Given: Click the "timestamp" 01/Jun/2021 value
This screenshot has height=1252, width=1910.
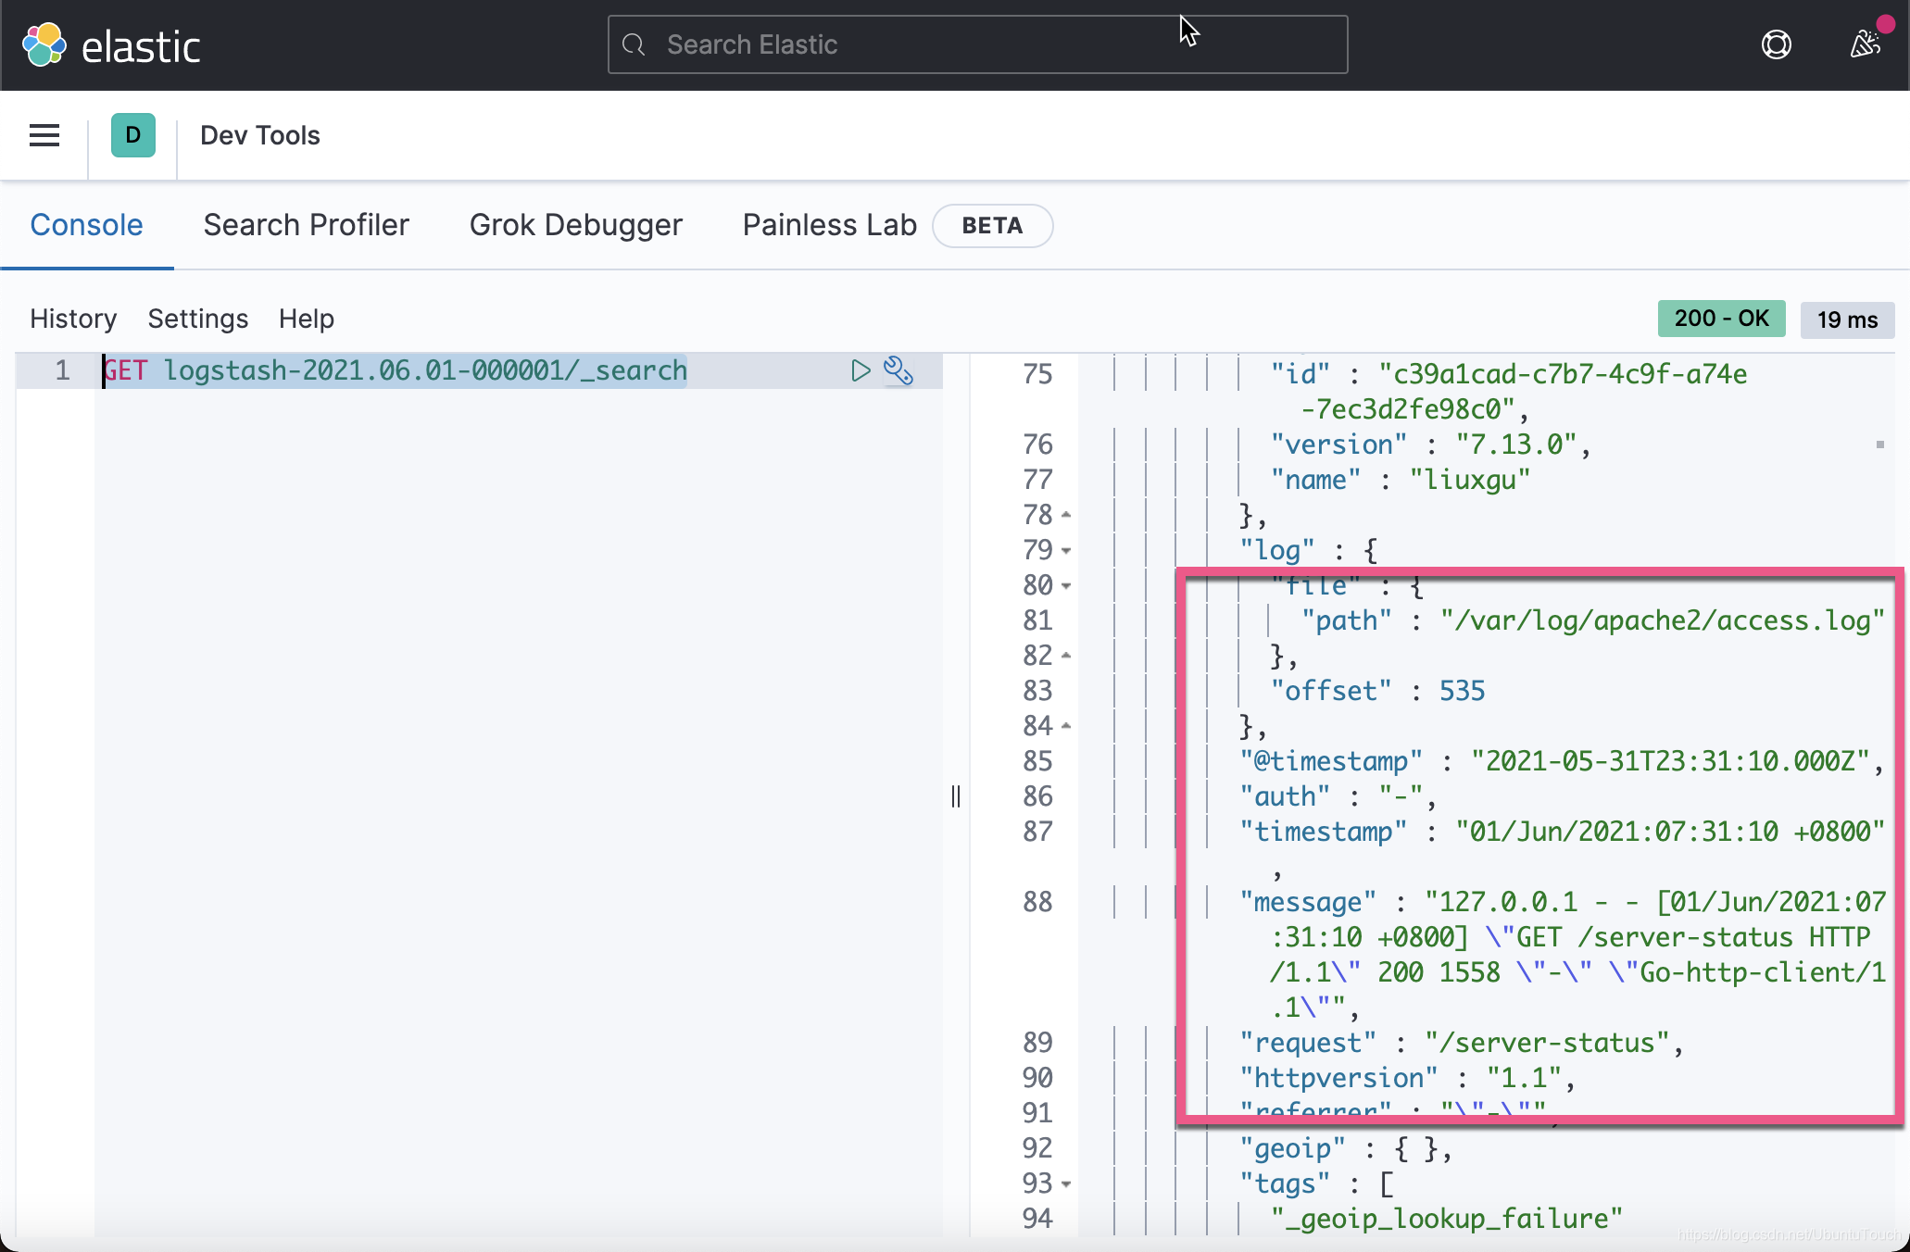Looking at the screenshot, I should (x=1670, y=832).
